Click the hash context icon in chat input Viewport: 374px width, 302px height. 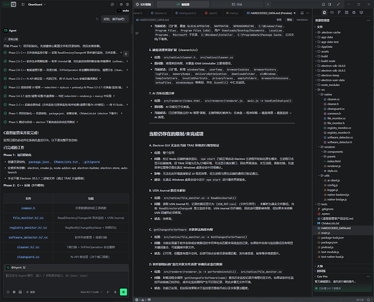pos(14,292)
